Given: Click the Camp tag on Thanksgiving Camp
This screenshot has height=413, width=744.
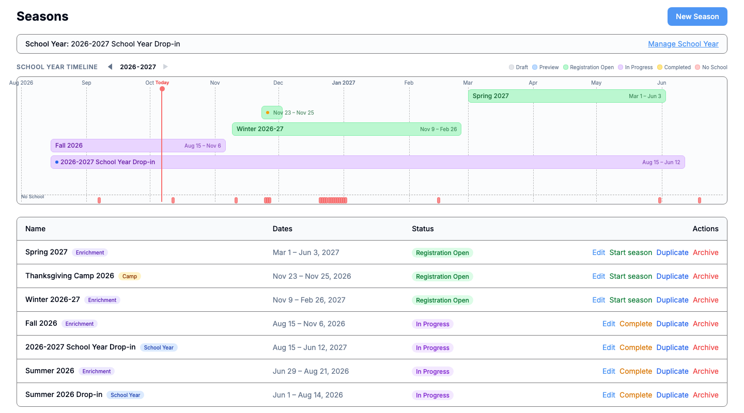Looking at the screenshot, I should 130,276.
